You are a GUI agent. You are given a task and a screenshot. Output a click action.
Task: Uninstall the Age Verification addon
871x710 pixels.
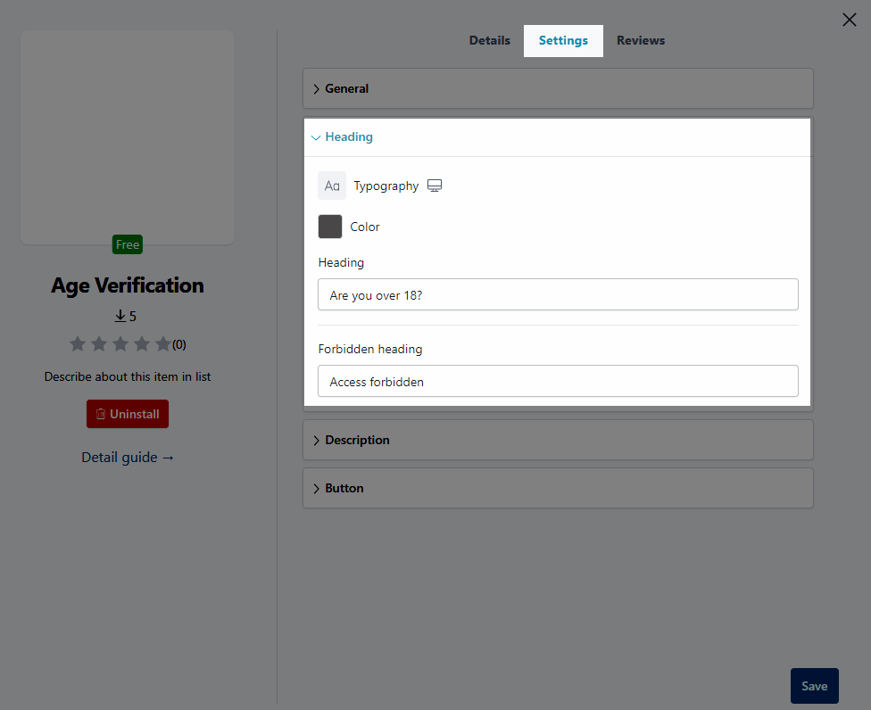pos(128,414)
